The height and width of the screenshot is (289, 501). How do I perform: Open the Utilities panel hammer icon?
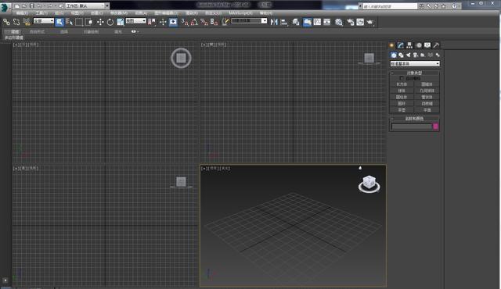436,45
